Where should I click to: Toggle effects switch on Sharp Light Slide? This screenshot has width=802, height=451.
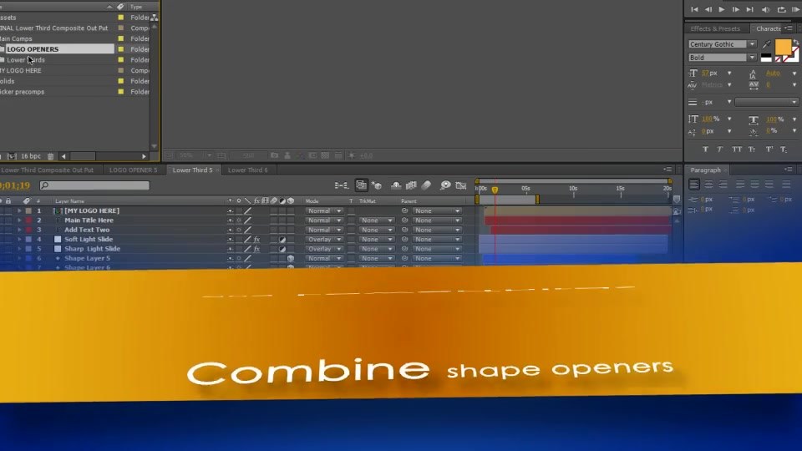[x=256, y=249]
